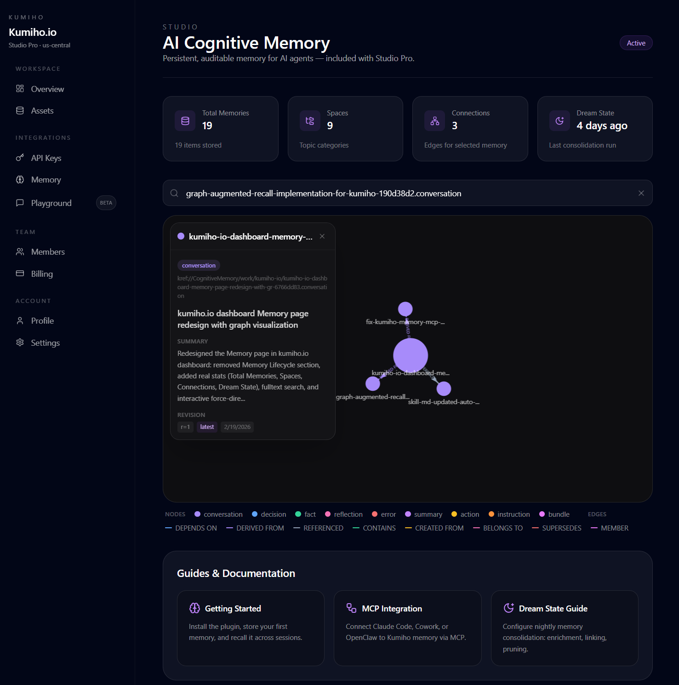
Task: Click the MCP Integration icon
Action: point(352,608)
